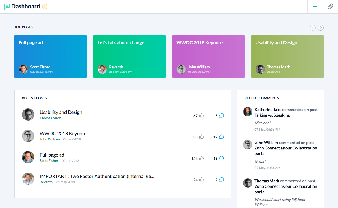Open the paperclip attachments icon
338x208 pixels.
330,7
